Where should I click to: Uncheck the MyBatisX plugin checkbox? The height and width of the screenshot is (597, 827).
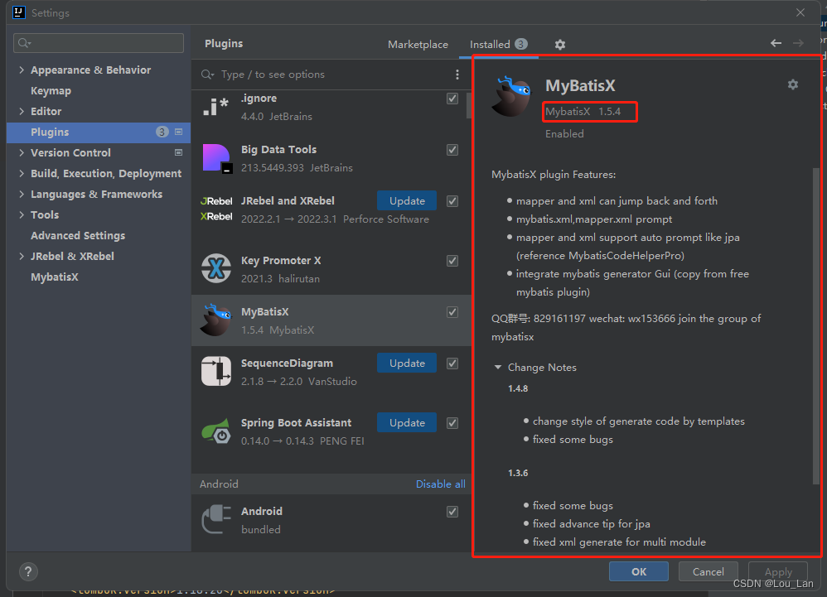[x=452, y=312]
